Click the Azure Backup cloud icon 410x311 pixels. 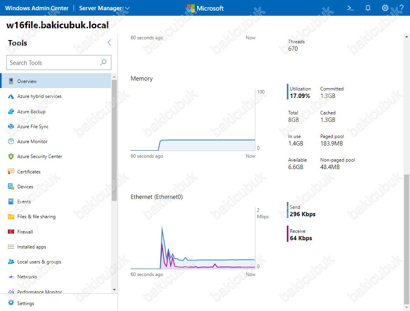click(x=11, y=112)
